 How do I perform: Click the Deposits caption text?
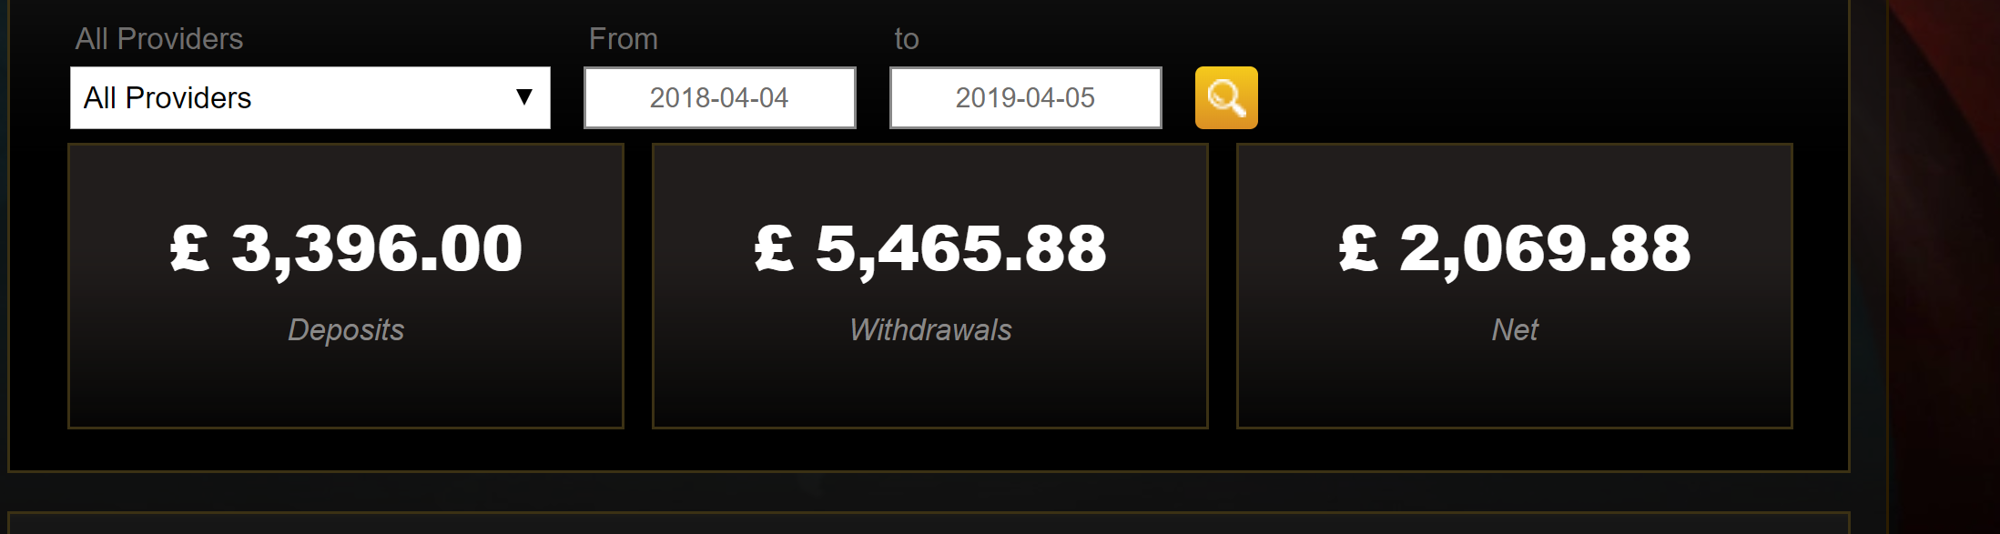click(x=346, y=329)
